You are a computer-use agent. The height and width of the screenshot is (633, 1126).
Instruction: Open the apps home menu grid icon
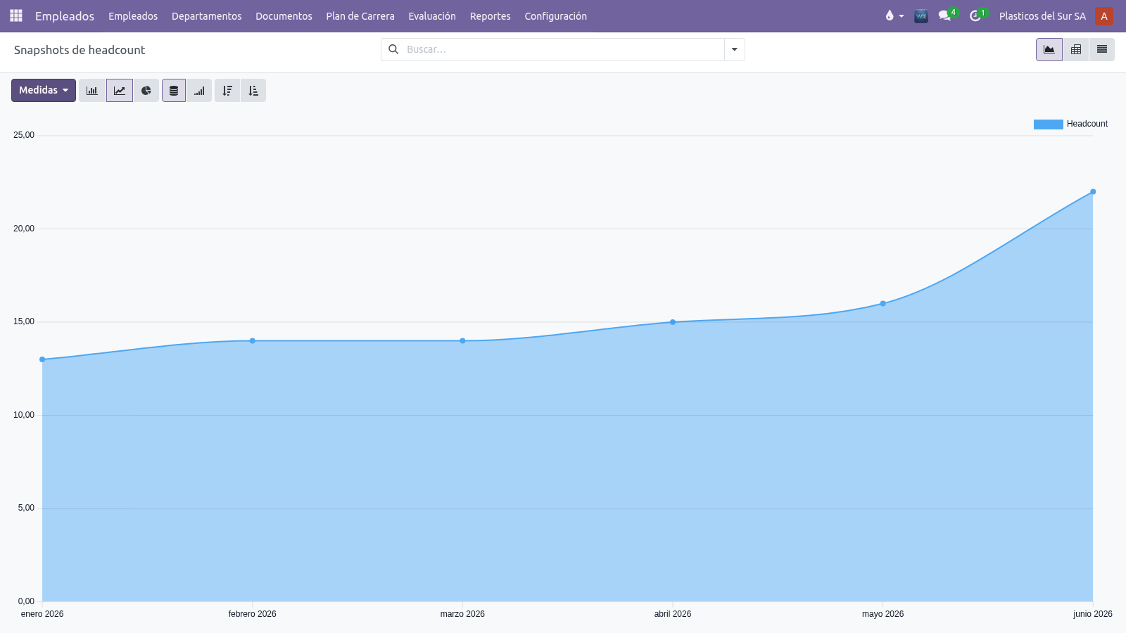click(15, 15)
